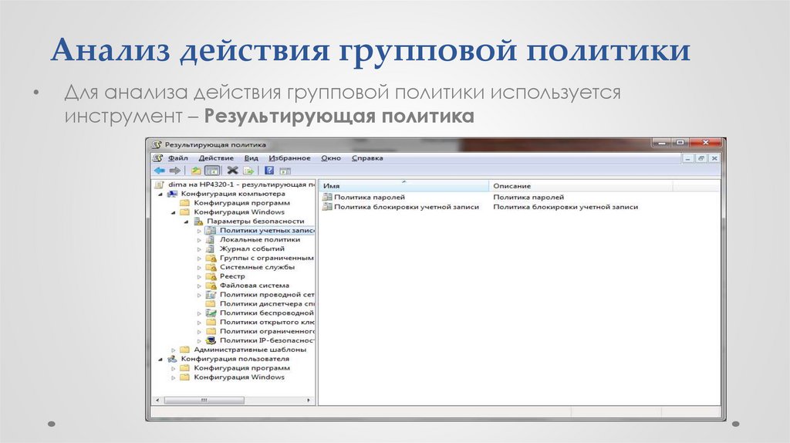Toggle the Show/Hide console tree icon
The height and width of the screenshot is (443, 790).
point(212,171)
